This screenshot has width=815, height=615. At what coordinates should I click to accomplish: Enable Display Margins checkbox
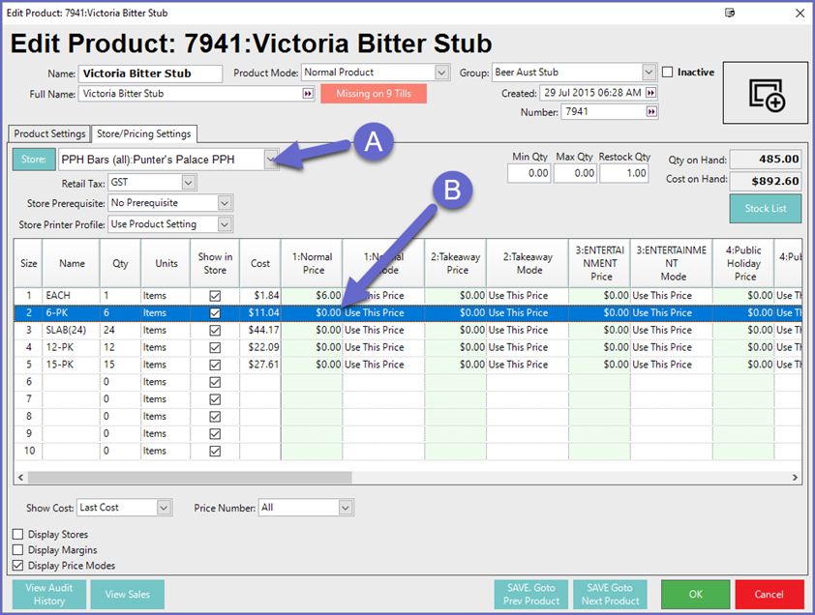tap(18, 549)
